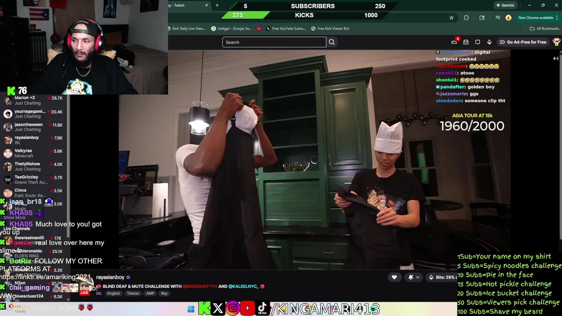Screen dimensions: 562x316
Task: Click Chrome media control icon
Action: point(497,18)
